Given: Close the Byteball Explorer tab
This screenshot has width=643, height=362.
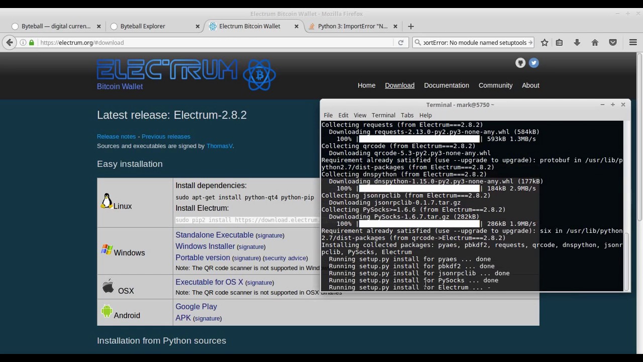Looking at the screenshot, I should click(x=197, y=26).
